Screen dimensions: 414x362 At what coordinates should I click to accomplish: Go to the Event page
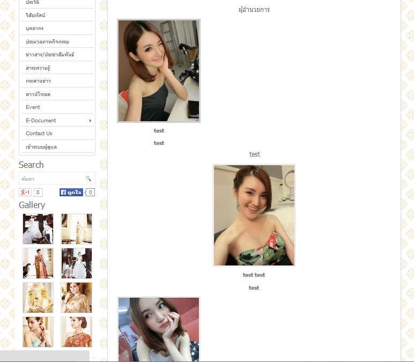(57, 107)
